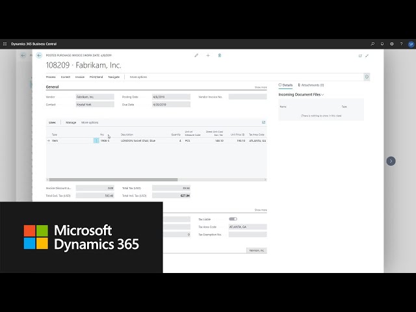Click the pencil edit icon

pos(196,56)
